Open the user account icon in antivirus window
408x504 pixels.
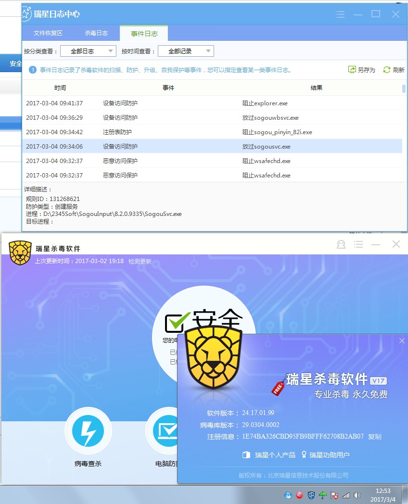341,245
